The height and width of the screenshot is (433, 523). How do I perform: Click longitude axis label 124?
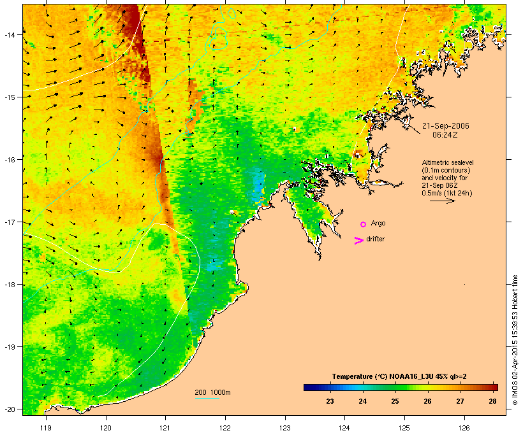click(344, 428)
